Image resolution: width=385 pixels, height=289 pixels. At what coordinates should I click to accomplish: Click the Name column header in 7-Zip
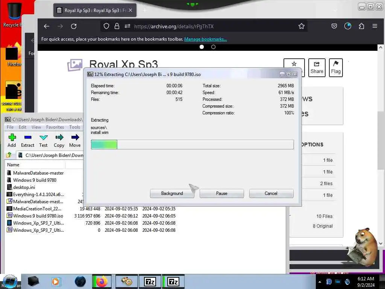(35, 165)
